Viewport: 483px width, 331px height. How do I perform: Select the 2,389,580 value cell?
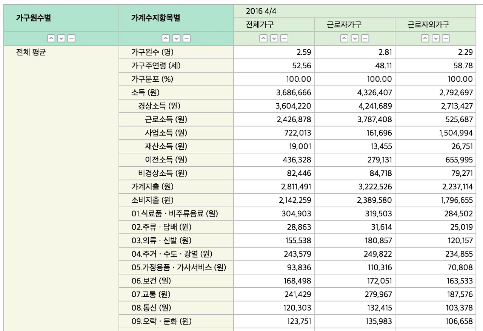pyautogui.click(x=355, y=200)
